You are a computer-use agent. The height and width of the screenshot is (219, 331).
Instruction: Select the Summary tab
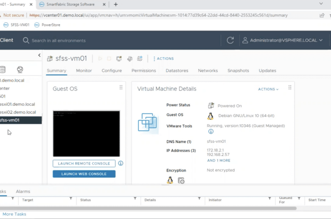pyautogui.click(x=56, y=70)
